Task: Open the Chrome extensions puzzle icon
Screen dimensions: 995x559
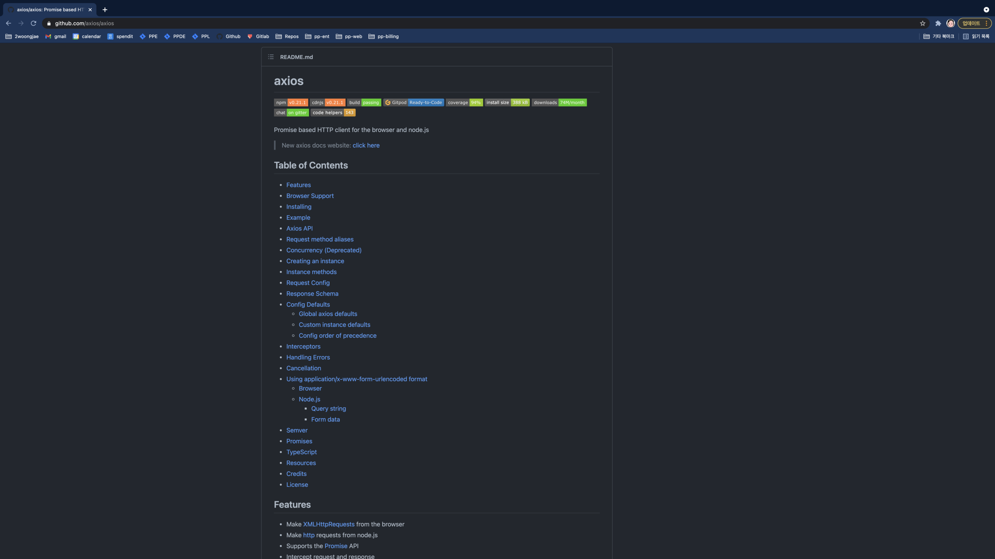Action: point(938,24)
